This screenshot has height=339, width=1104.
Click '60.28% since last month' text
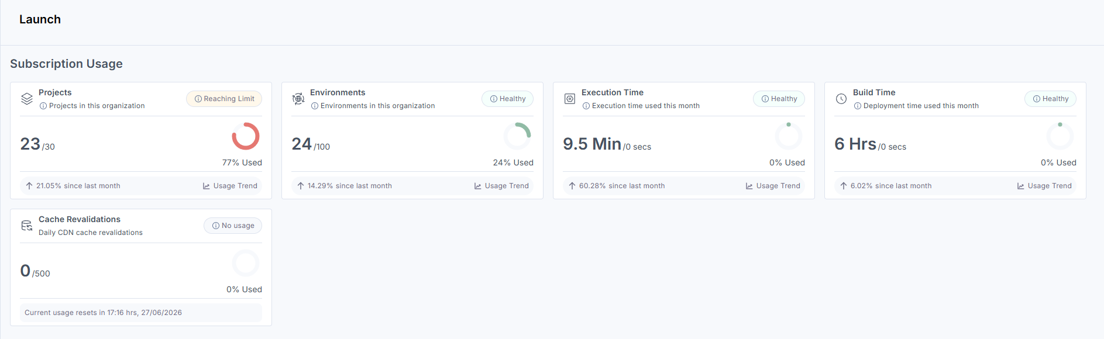click(x=622, y=186)
